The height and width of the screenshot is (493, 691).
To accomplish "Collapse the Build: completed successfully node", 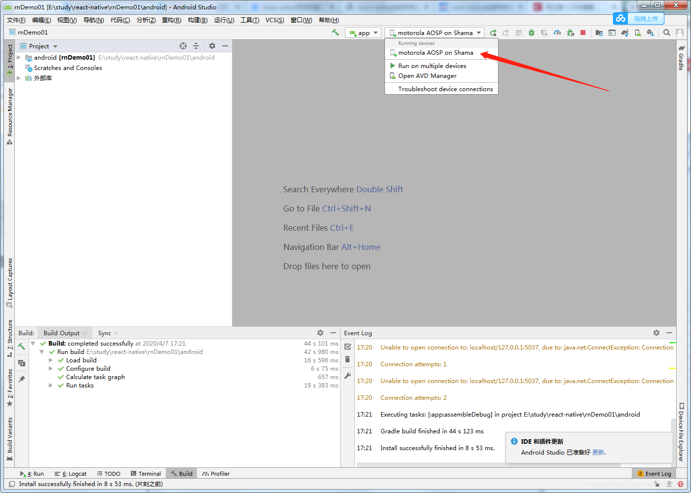I will [33, 344].
